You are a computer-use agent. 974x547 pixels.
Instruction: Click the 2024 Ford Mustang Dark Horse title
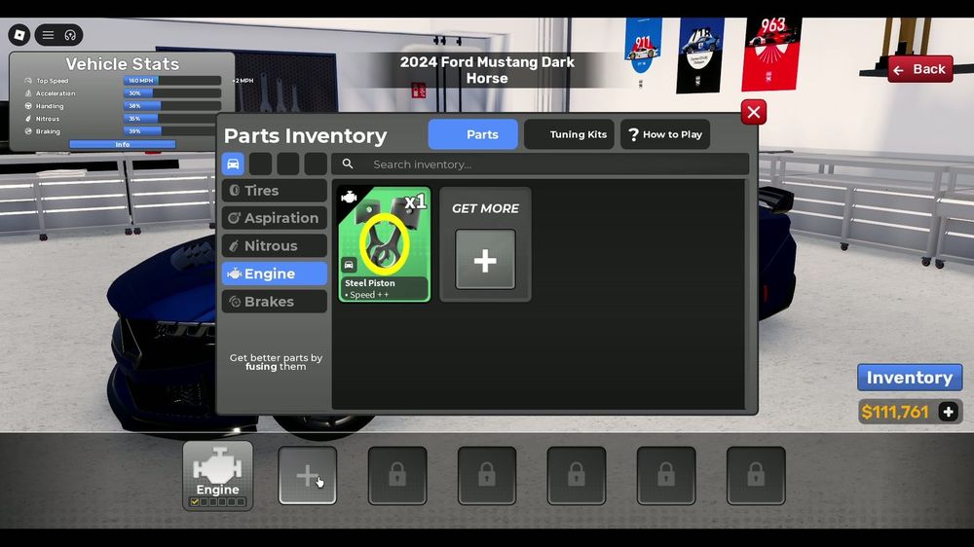pyautogui.click(x=487, y=70)
